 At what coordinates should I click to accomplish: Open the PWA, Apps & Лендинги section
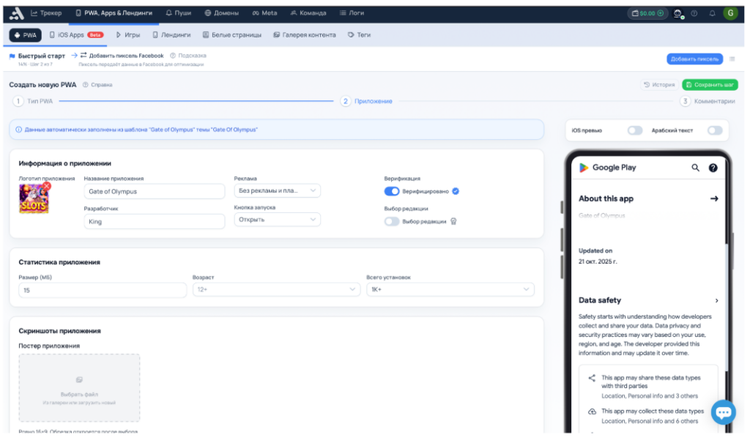tap(114, 13)
